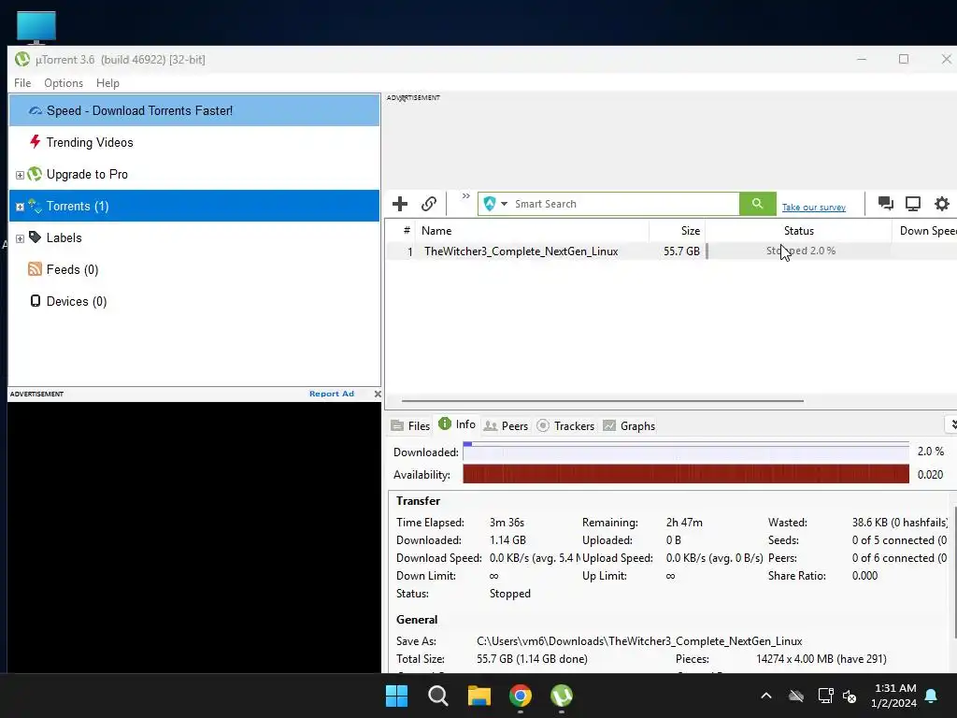
Task: Click the muted volume tray icon
Action: [850, 696]
